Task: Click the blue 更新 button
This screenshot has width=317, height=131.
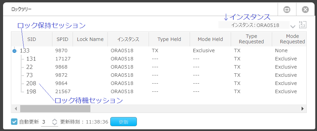Action: (x=124, y=122)
